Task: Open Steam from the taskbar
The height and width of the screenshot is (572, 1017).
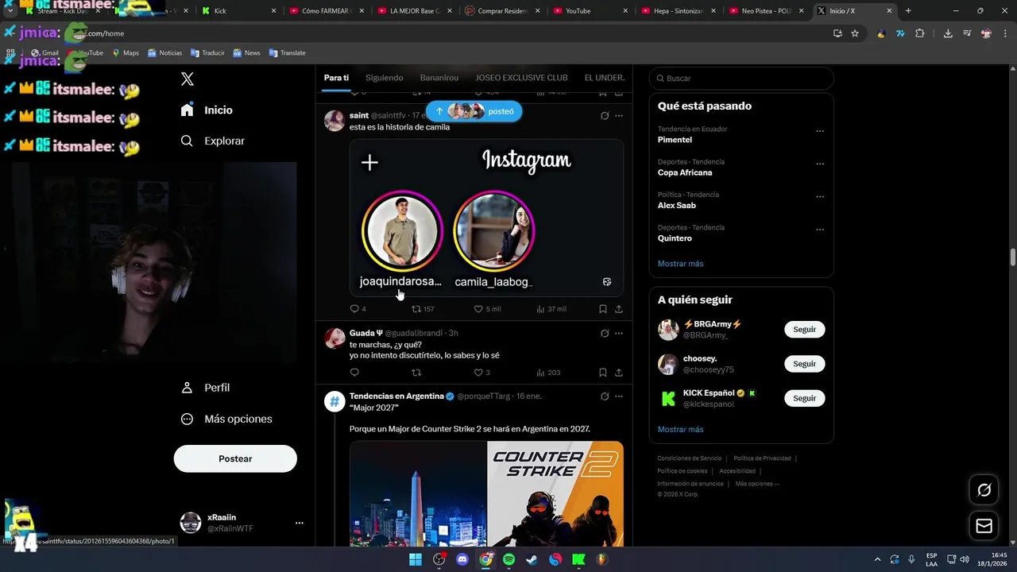Action: (532, 559)
